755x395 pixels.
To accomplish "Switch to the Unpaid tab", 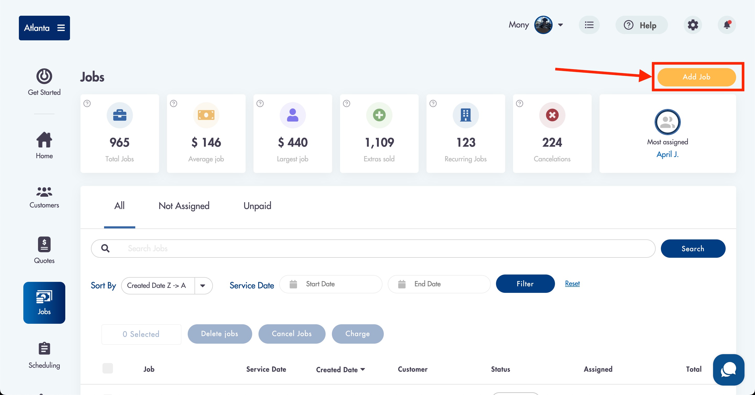I will (257, 206).
